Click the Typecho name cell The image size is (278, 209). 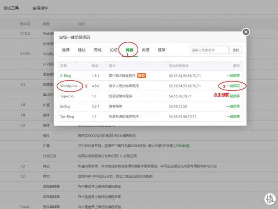pyautogui.click(x=67, y=96)
